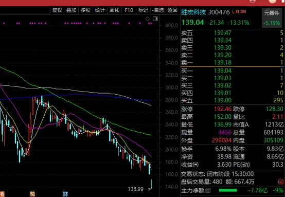
Task: Click the 内盘 value 305109
Action: tap(273, 140)
